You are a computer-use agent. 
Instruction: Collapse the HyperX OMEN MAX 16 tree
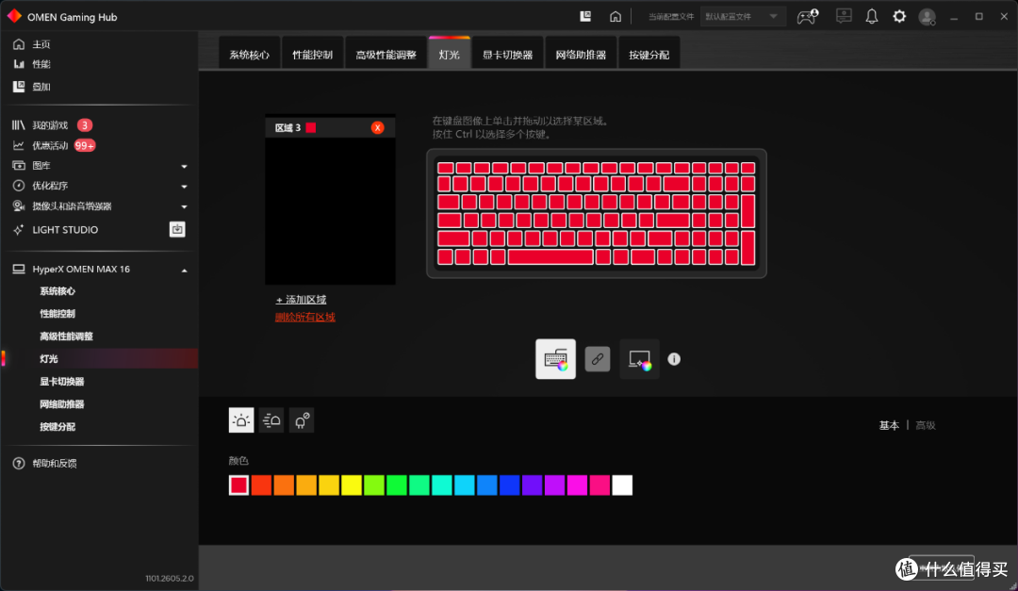185,271
